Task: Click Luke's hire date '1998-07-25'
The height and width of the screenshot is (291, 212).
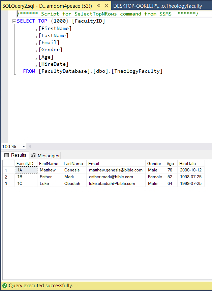Action: 191,184
